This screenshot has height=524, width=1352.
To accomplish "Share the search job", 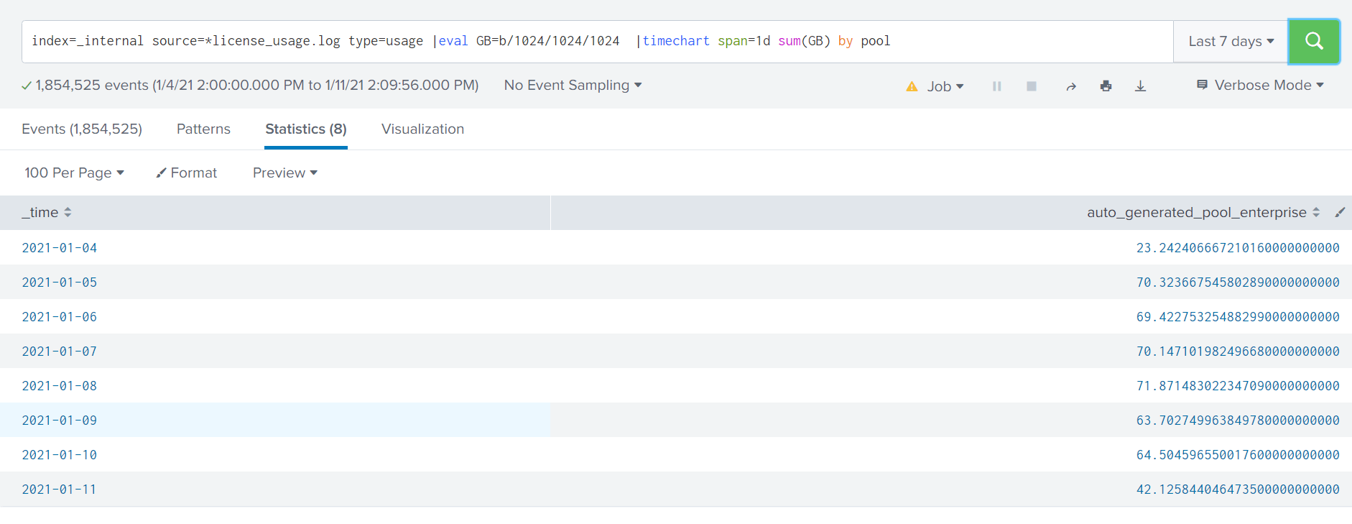I will pos(1071,86).
